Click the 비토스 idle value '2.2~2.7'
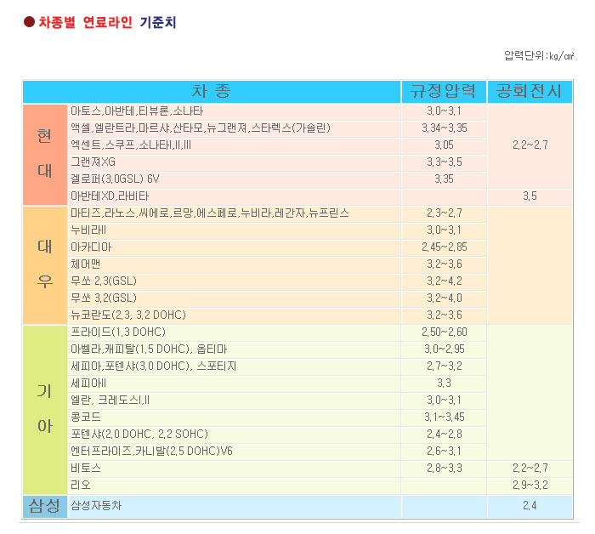The height and width of the screenshot is (534, 595). click(530, 469)
